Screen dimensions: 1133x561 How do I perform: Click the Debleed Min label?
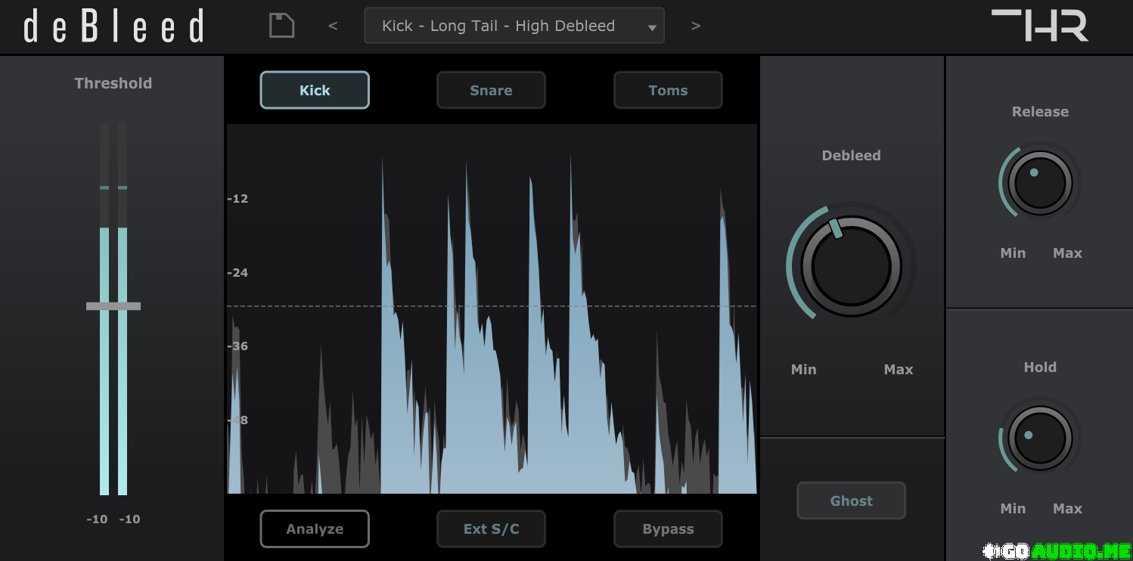click(803, 369)
